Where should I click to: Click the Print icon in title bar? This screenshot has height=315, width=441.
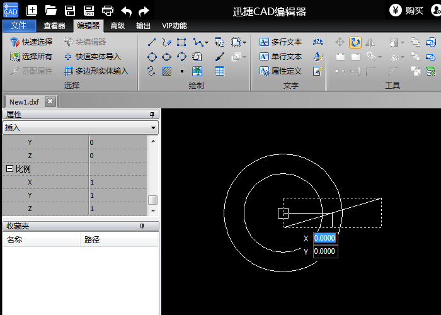pyautogui.click(x=108, y=11)
